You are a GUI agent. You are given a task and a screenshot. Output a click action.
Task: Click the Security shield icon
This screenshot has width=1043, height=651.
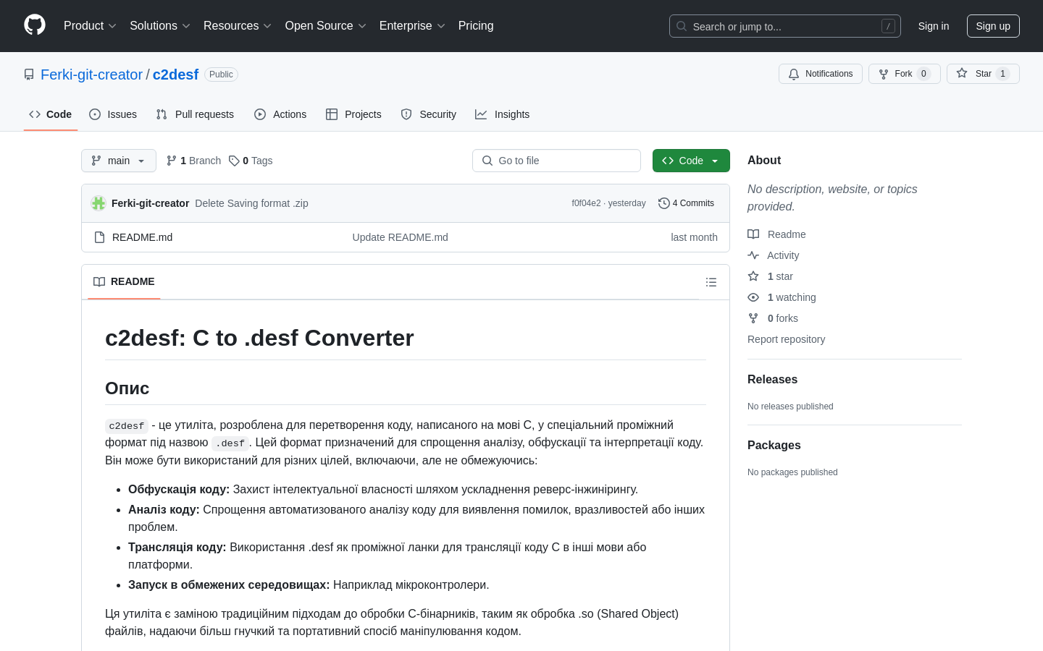click(406, 114)
